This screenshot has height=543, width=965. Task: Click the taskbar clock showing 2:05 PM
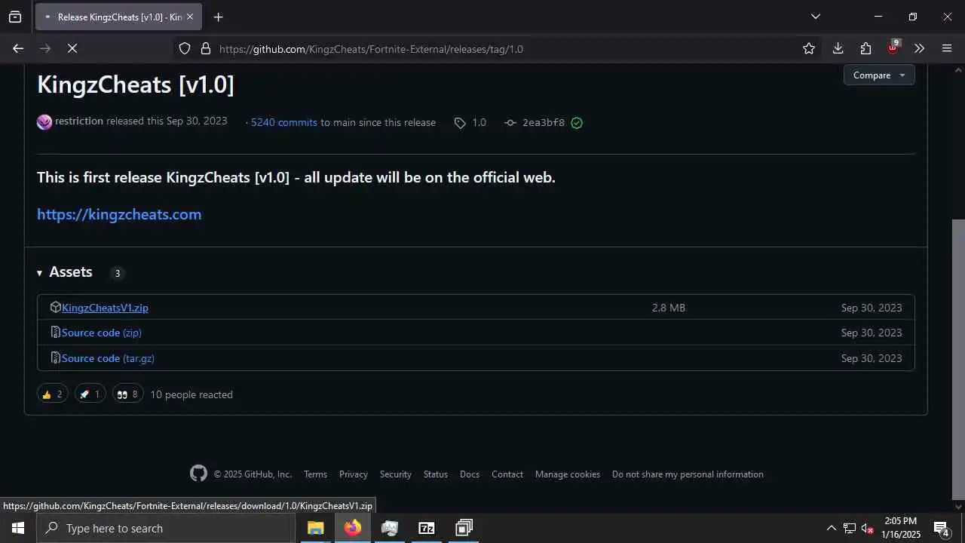tap(901, 528)
